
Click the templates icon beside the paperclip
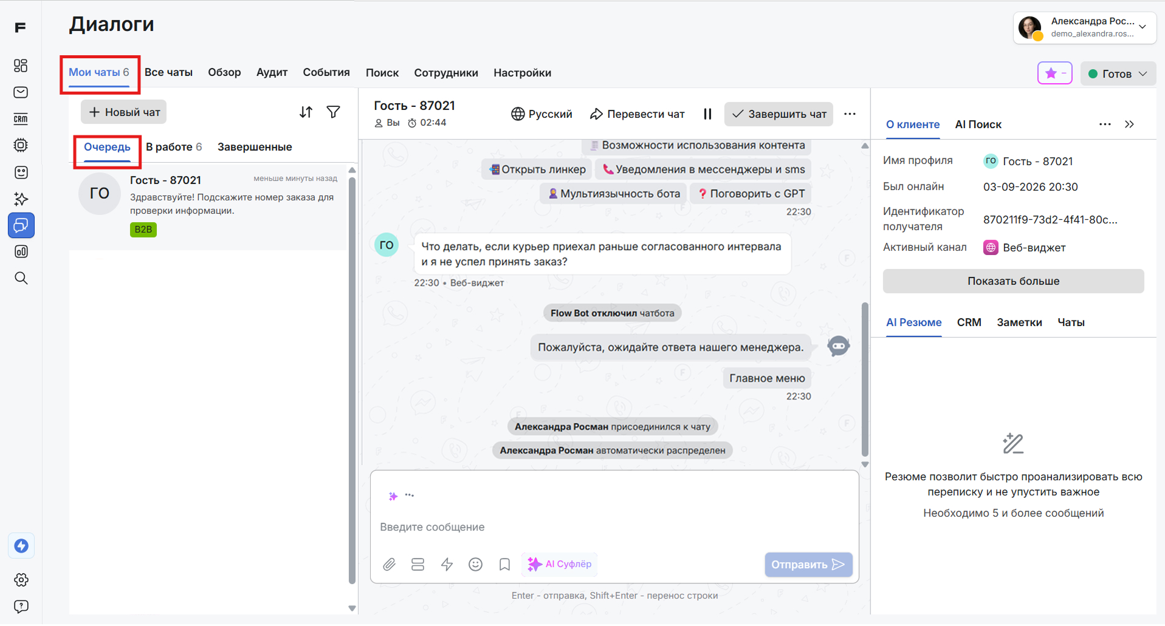[418, 565]
